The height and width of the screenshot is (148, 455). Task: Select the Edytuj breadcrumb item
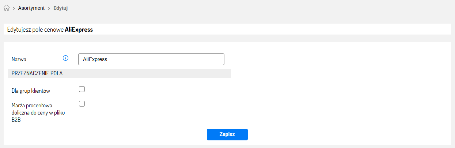[x=60, y=8]
